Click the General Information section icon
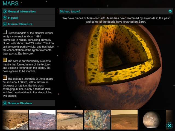The height and width of the screenshot is (131, 175). tap(5, 11)
